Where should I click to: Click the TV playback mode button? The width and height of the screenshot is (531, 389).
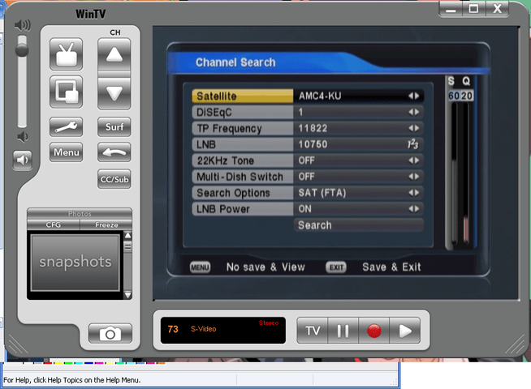(x=313, y=331)
